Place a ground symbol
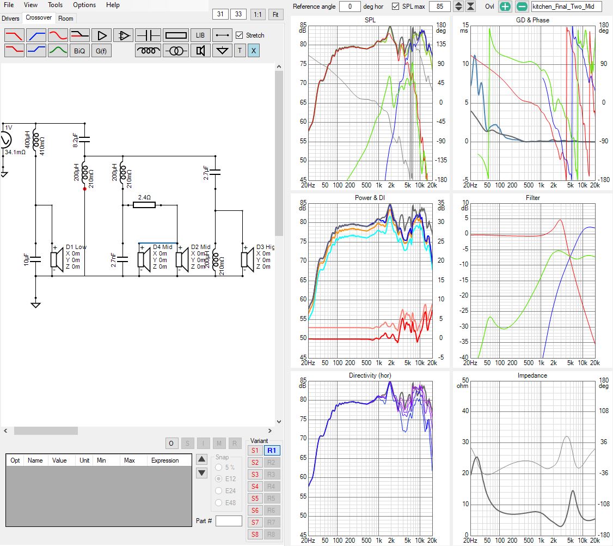613x546 pixels. (222, 51)
